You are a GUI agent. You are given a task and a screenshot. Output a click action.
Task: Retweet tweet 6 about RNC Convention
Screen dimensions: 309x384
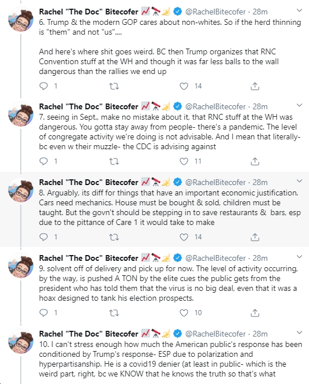click(x=114, y=86)
